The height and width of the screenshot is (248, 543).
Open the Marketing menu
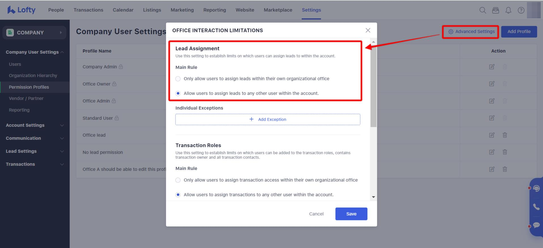(182, 10)
